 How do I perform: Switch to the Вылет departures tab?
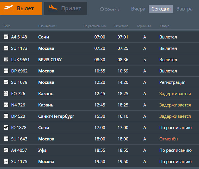click(21, 9)
